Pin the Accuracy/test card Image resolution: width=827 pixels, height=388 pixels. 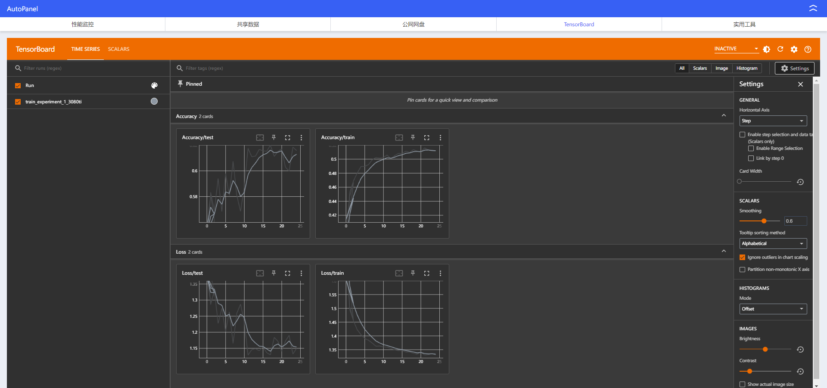pos(274,137)
